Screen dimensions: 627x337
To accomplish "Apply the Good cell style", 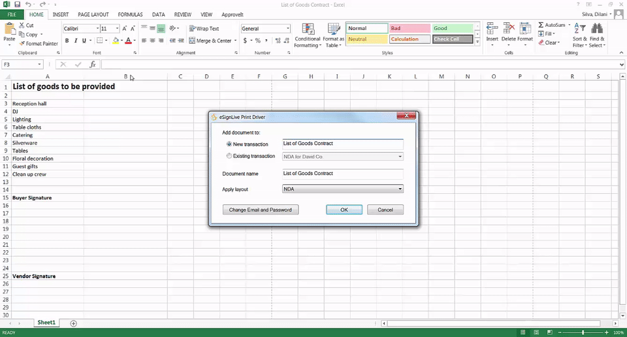I will (452, 28).
